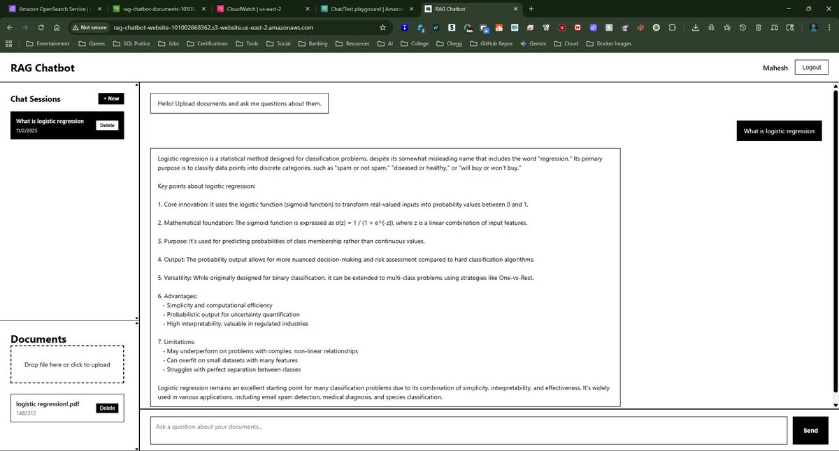Image resolution: width=839 pixels, height=451 pixels.
Task: Open the Entertainment bookmarks folder
Action: click(x=48, y=43)
